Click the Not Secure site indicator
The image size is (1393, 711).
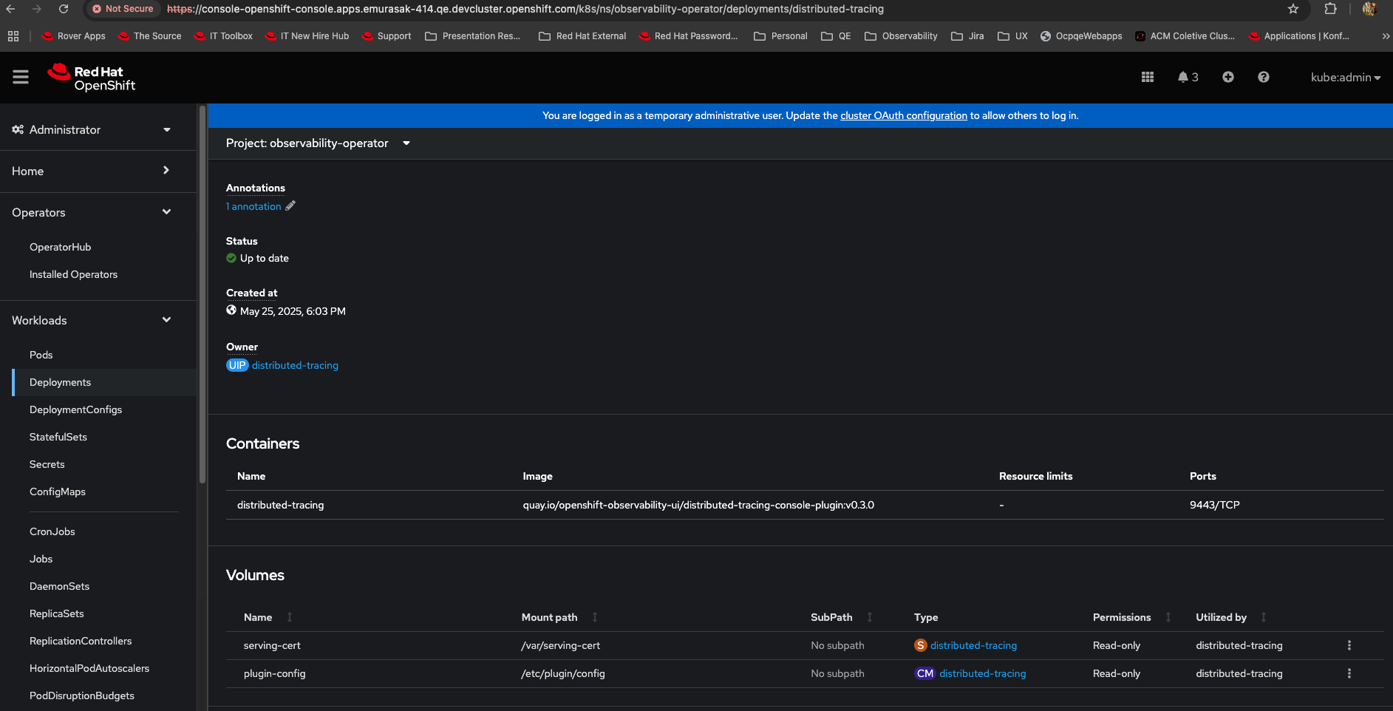pyautogui.click(x=123, y=9)
